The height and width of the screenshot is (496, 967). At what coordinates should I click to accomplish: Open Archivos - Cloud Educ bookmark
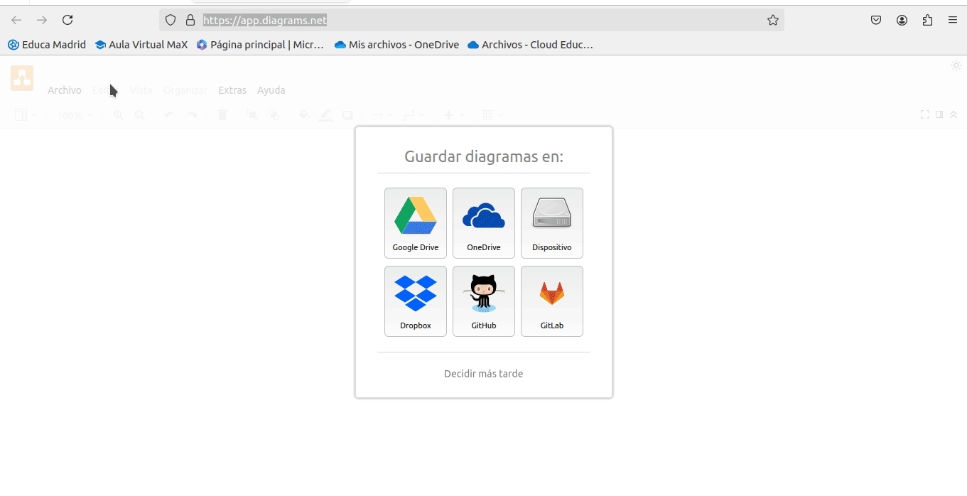pyautogui.click(x=530, y=45)
